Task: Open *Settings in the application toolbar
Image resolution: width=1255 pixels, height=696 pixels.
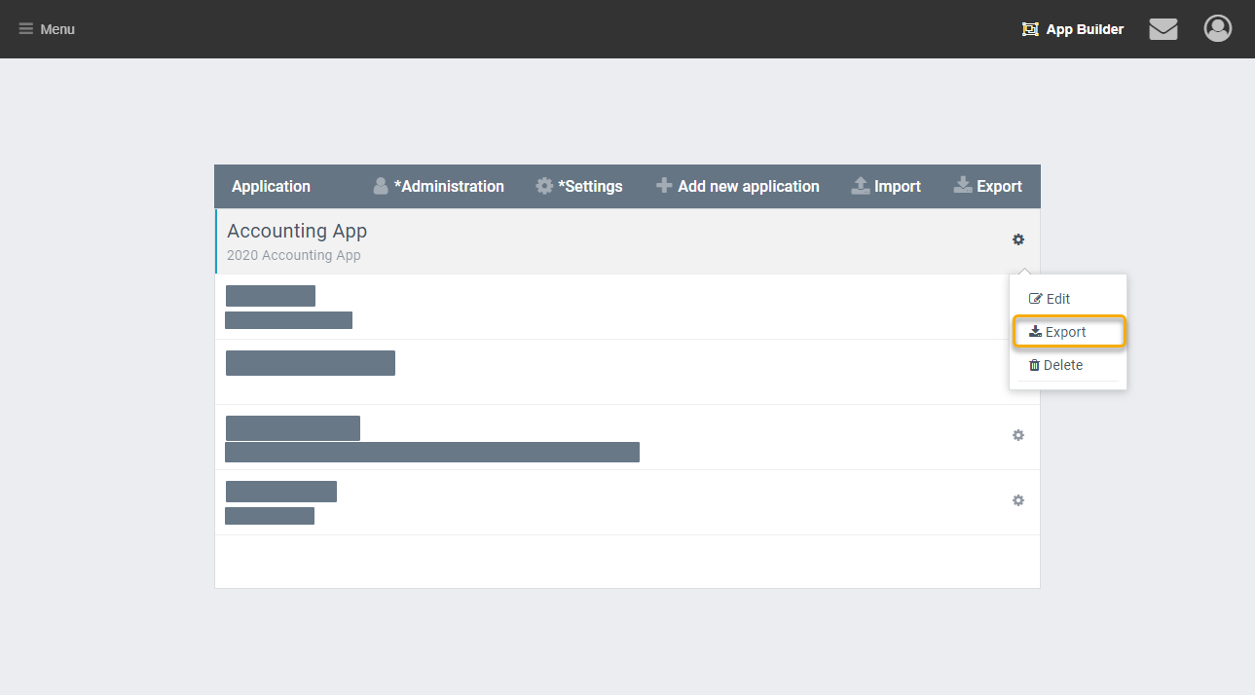Action: point(579,186)
